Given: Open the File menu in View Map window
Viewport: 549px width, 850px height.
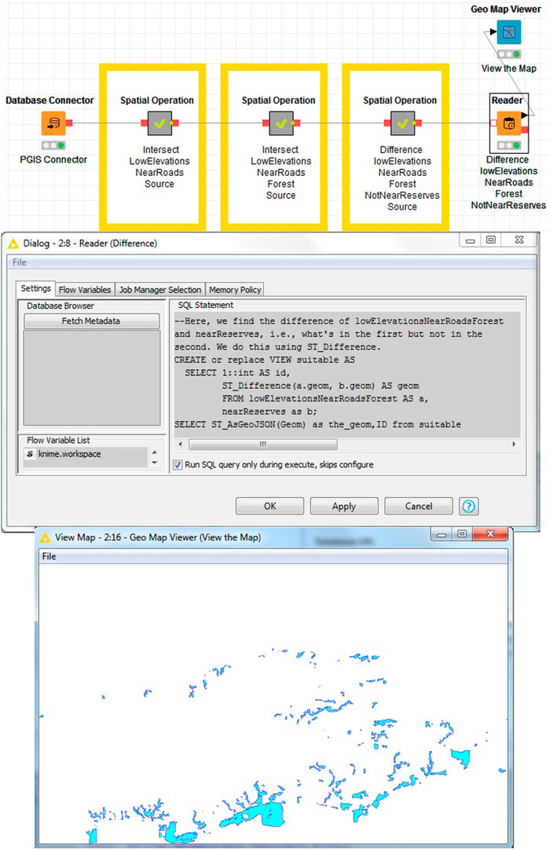Looking at the screenshot, I should 49,556.
